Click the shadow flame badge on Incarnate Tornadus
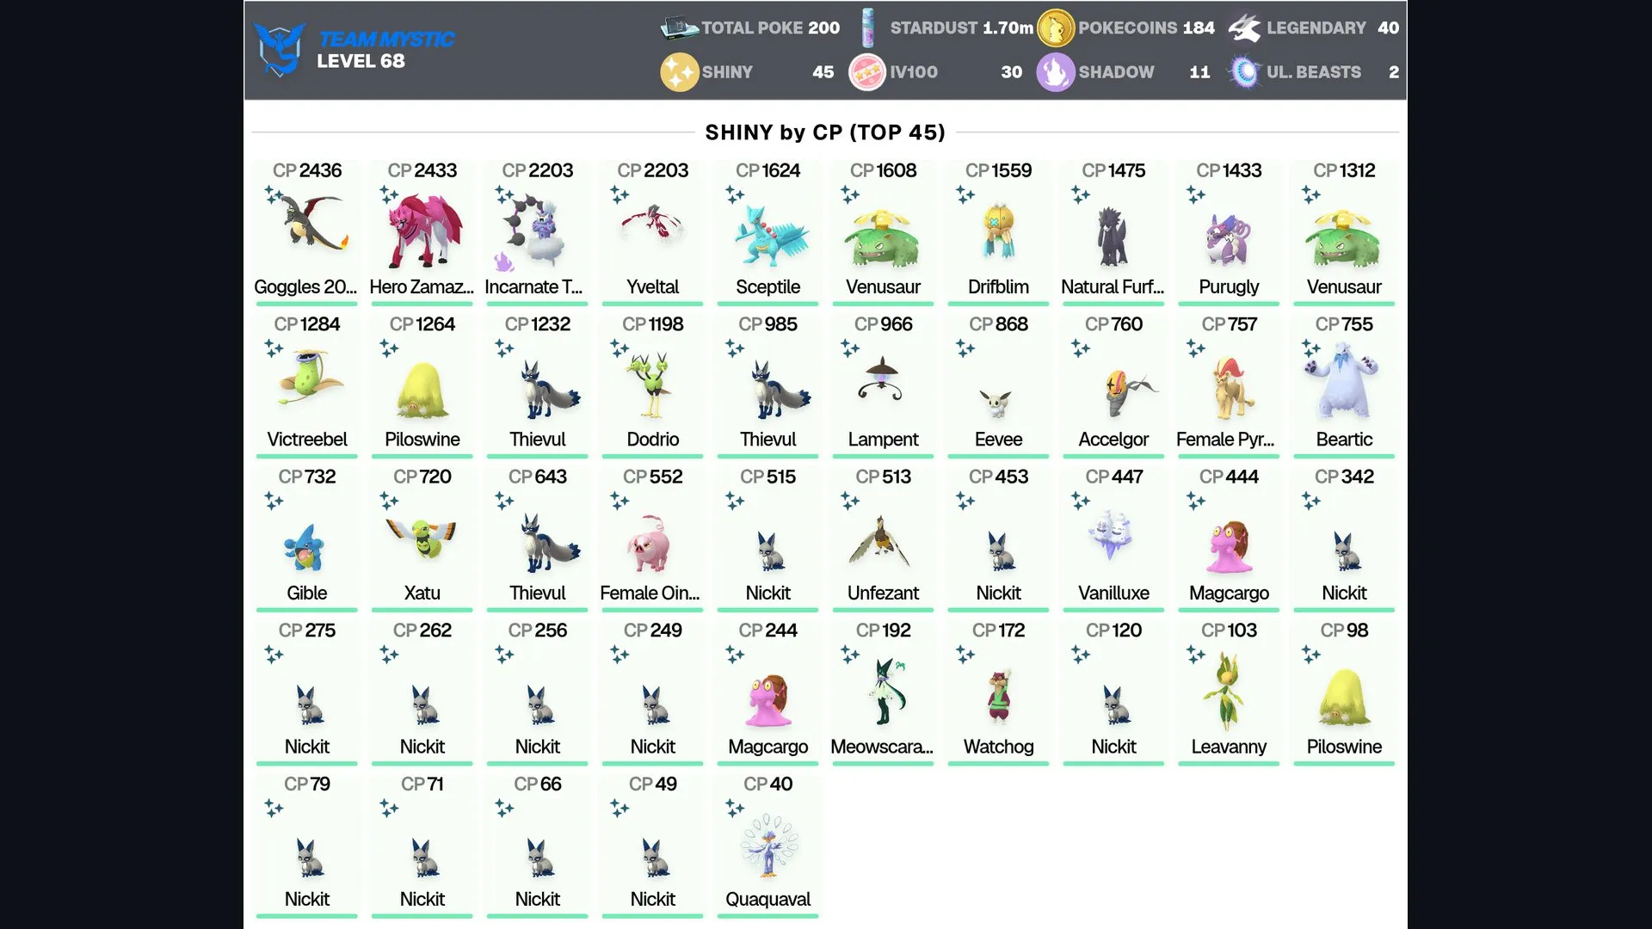 503,261
